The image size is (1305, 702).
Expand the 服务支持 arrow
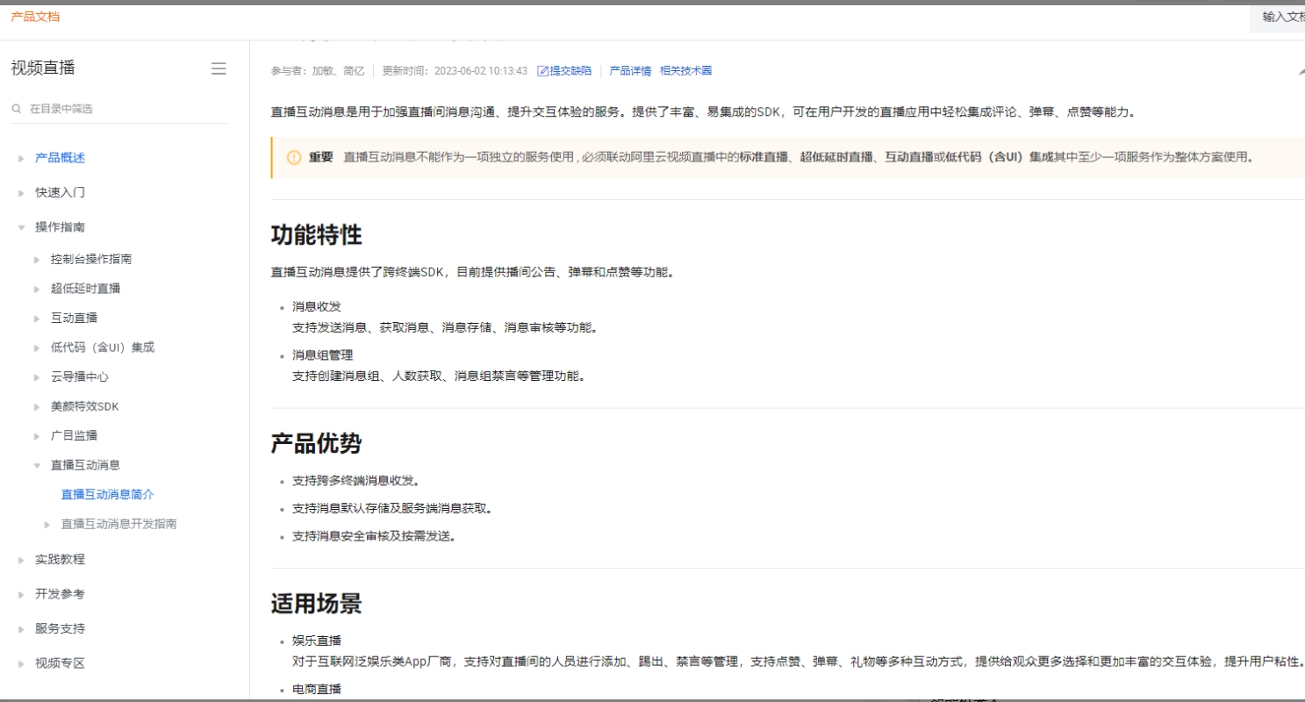tap(21, 629)
